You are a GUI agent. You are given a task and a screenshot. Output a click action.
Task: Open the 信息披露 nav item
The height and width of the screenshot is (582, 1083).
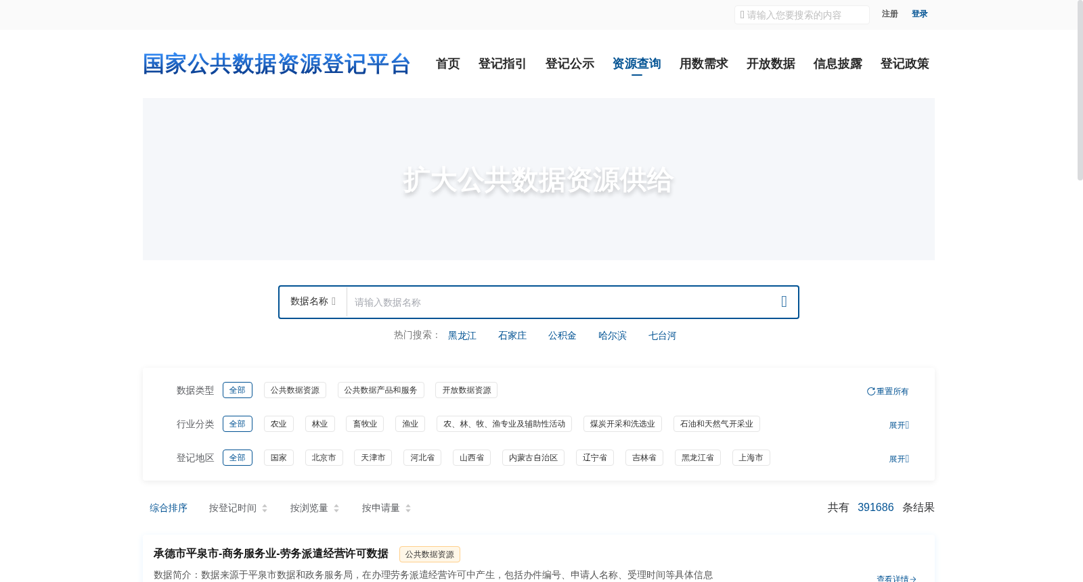point(838,64)
